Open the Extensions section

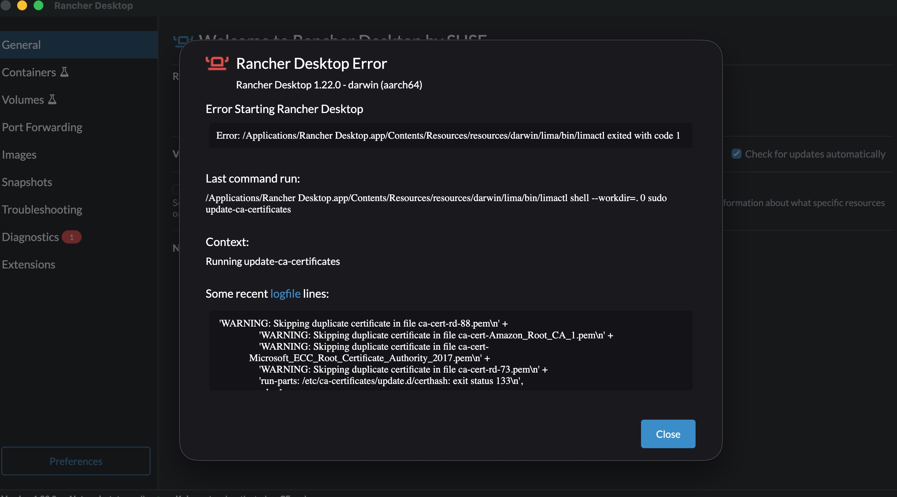click(29, 264)
